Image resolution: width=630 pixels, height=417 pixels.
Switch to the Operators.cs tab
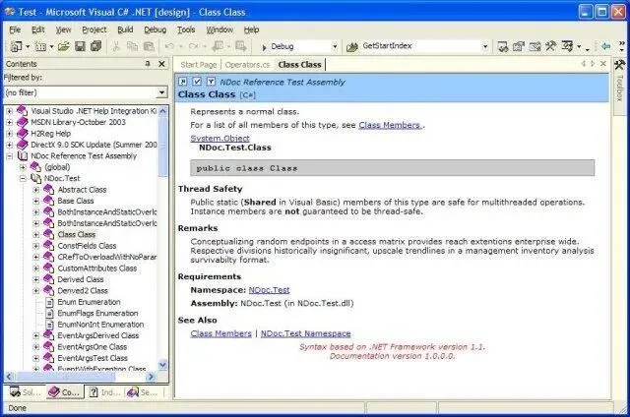point(247,65)
